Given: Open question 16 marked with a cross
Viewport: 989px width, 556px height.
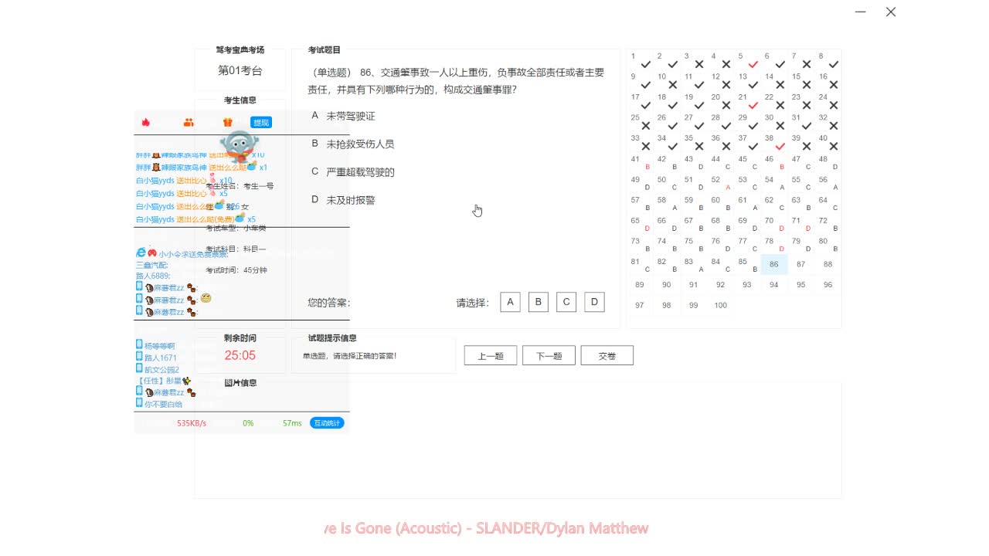Looking at the screenshot, I should pyautogui.click(x=828, y=81).
